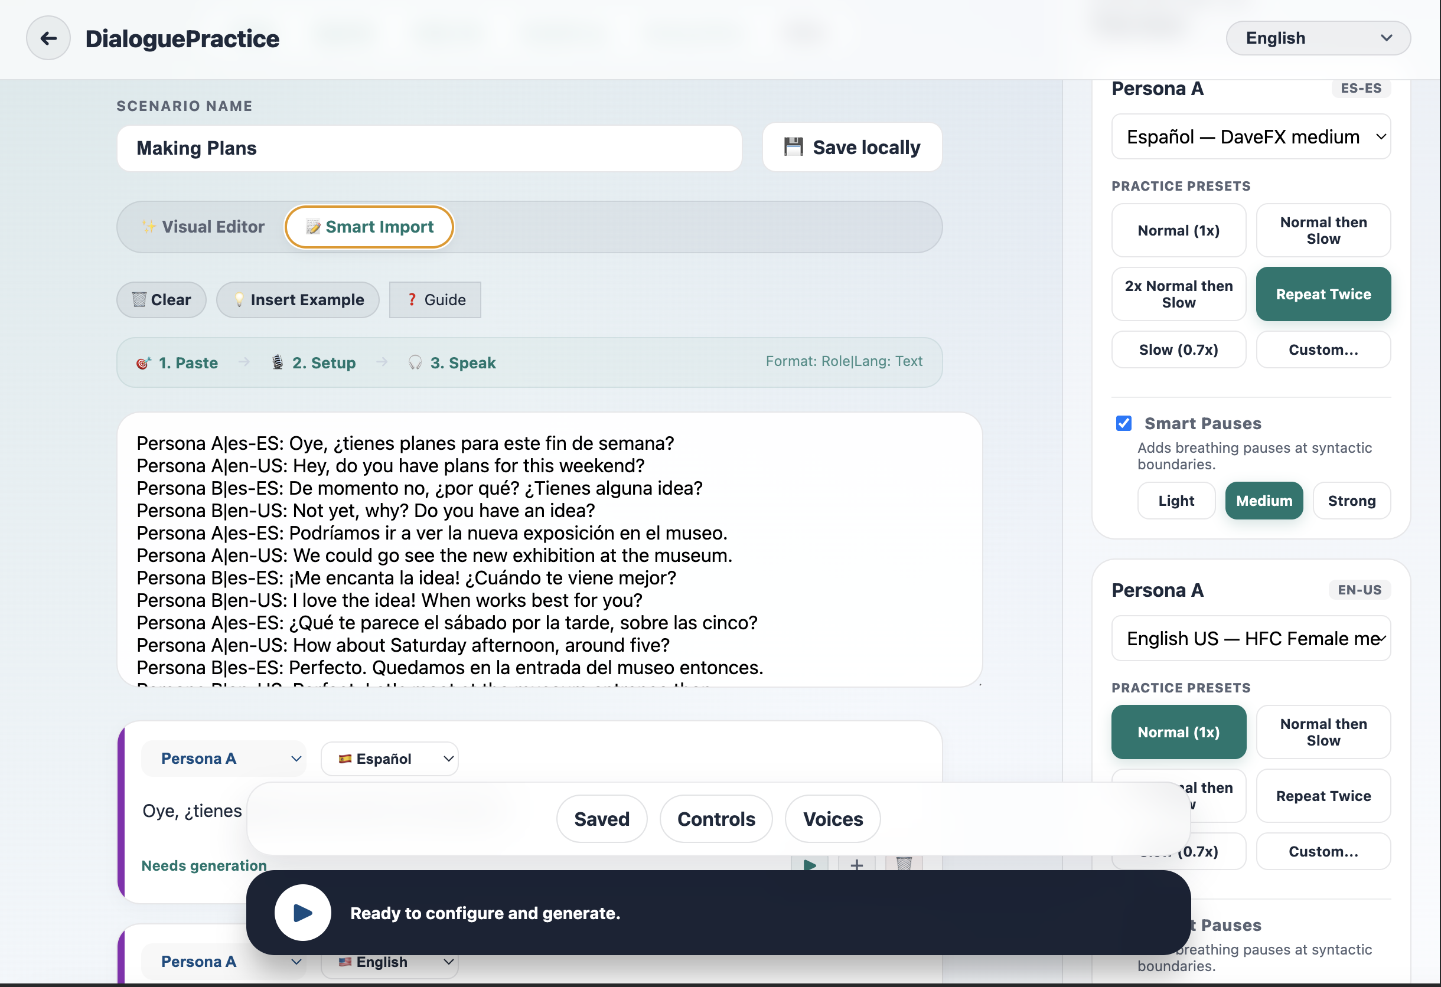Open Custom... preset for EN-US persona

point(1323,851)
